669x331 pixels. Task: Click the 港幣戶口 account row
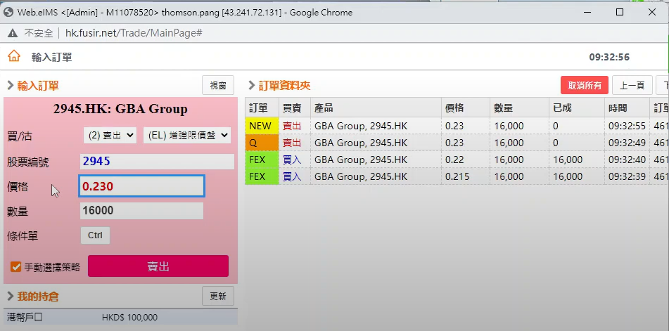(x=120, y=318)
